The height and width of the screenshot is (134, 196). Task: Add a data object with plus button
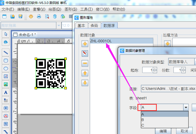pyautogui.click(x=85, y=44)
